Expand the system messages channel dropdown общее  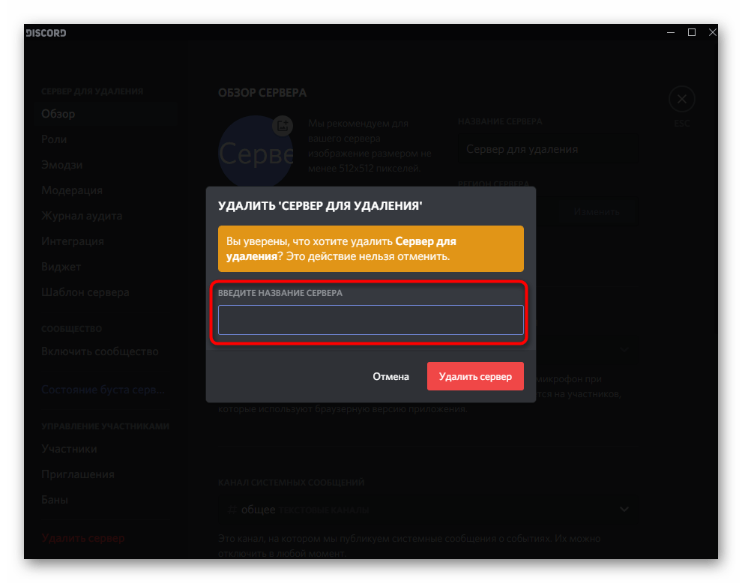tap(428, 510)
